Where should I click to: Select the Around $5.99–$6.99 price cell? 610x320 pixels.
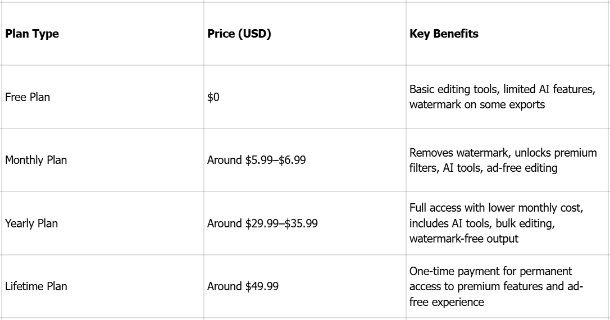click(x=257, y=161)
